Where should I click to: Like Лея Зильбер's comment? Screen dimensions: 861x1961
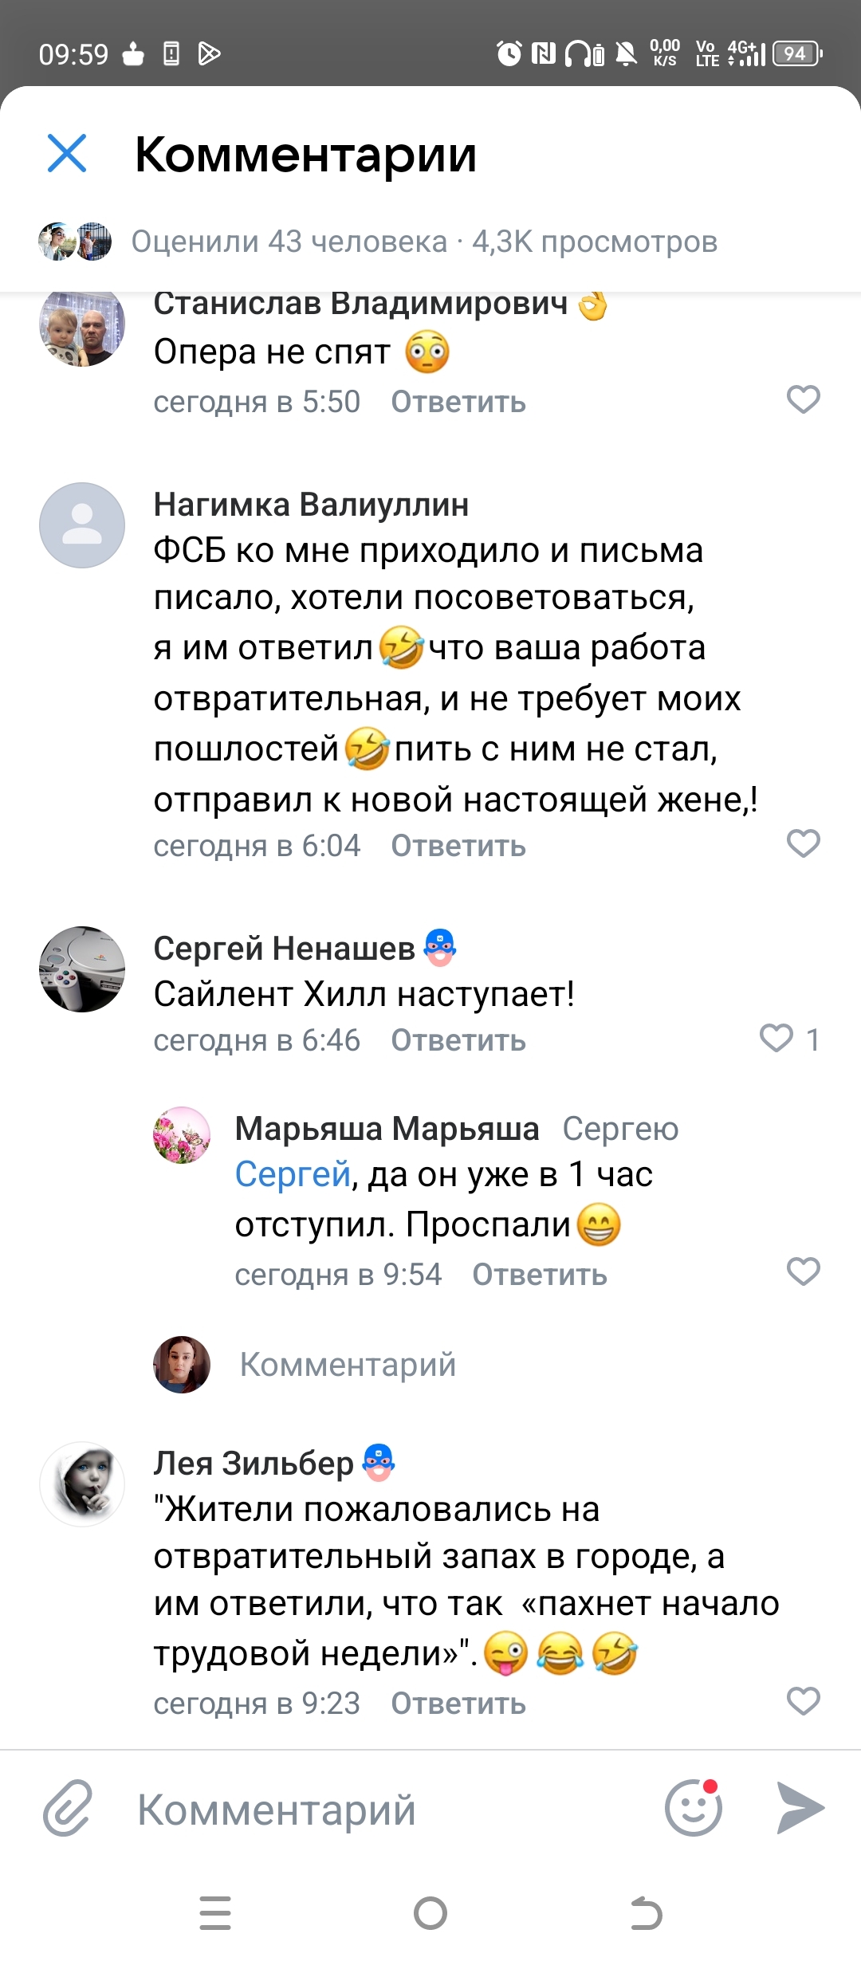(x=803, y=1701)
